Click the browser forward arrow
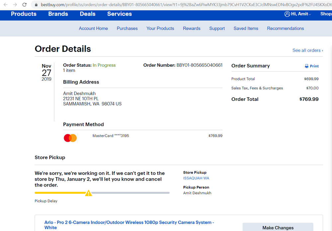 [15, 5]
